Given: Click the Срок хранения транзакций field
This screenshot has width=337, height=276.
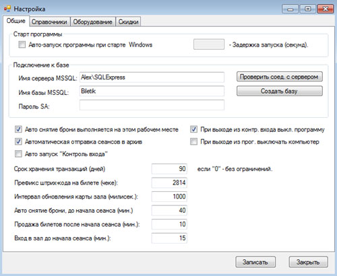Looking at the screenshot, I should [x=169, y=169].
